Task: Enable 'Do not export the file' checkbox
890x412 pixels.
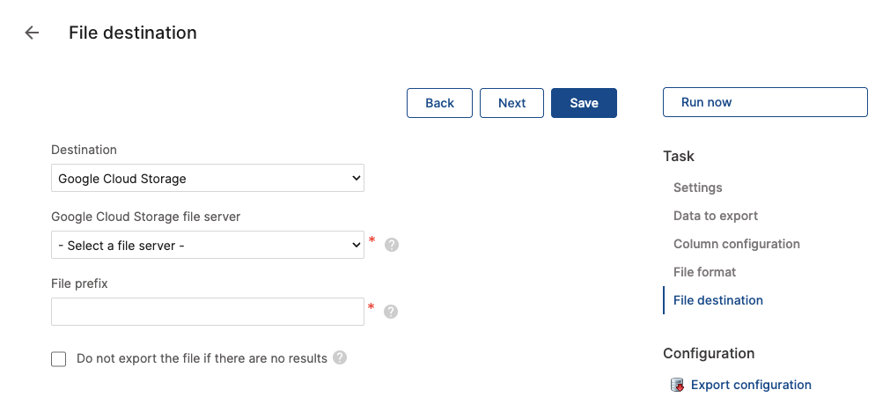Action: point(59,359)
